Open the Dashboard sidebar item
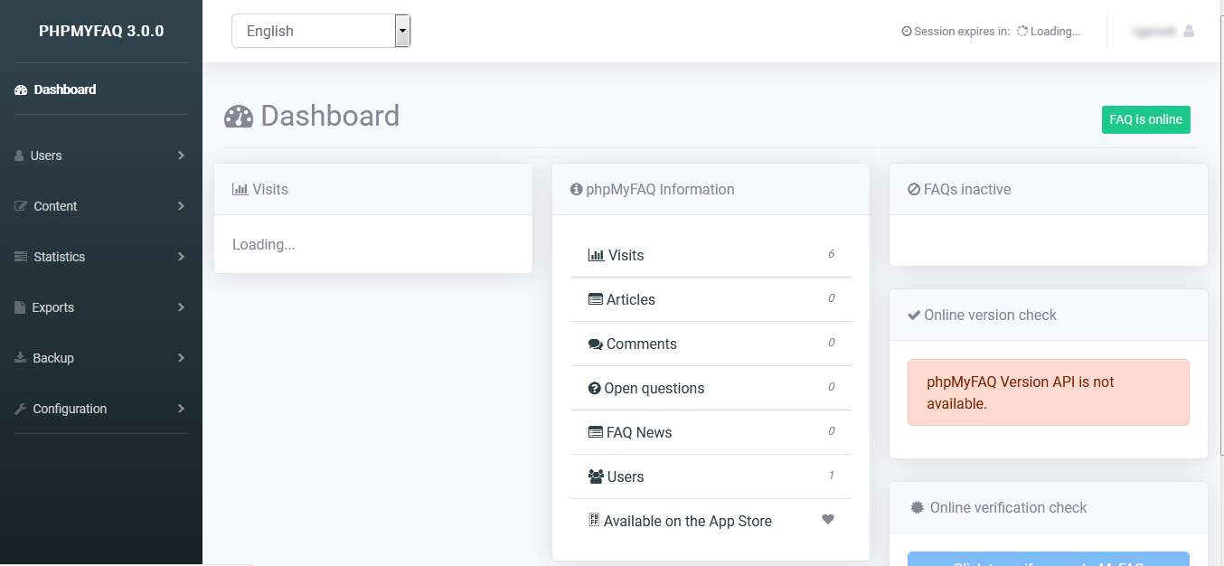The width and height of the screenshot is (1224, 566). [100, 90]
